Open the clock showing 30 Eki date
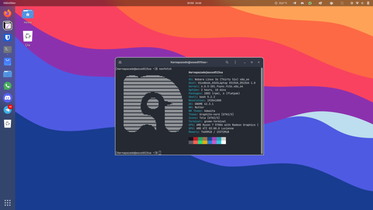The image size is (373, 210). (194, 3)
